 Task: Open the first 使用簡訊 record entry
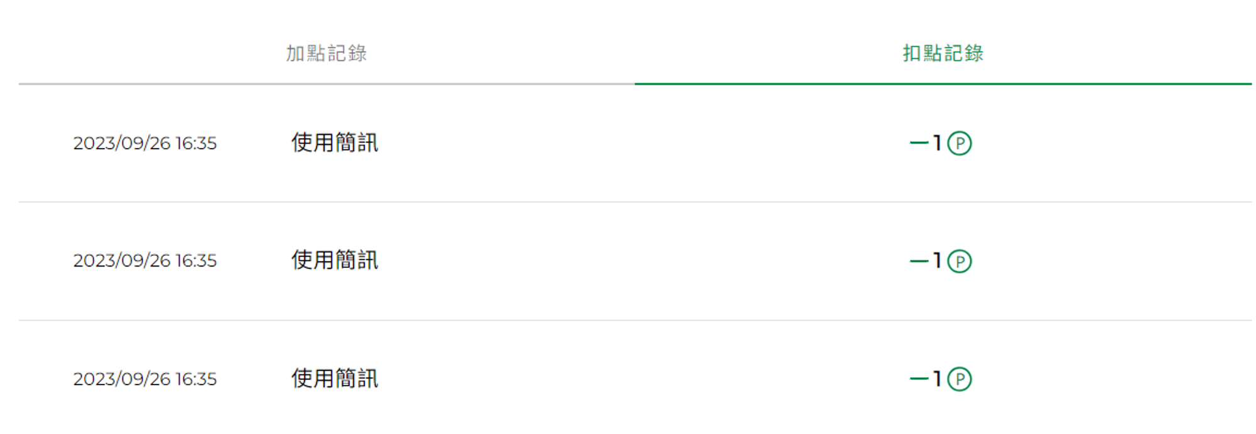[x=335, y=142]
